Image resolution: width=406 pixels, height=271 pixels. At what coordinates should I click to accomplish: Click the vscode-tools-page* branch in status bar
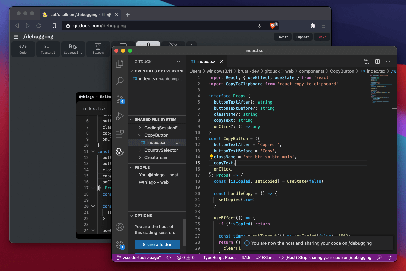pos(139,258)
